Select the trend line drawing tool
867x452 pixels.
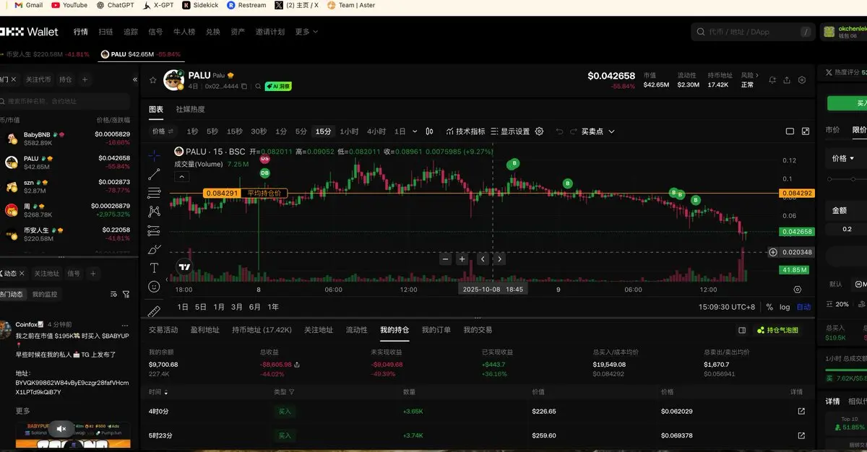click(154, 174)
